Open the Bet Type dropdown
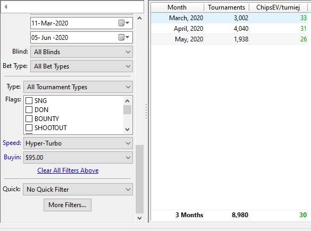 point(81,66)
